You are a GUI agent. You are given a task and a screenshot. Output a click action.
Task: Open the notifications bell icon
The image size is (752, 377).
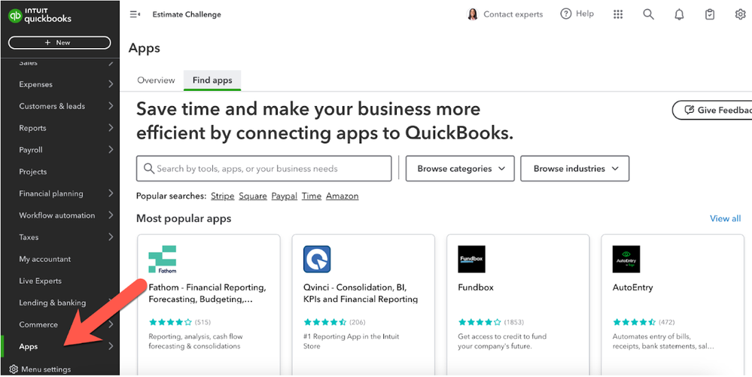click(680, 14)
